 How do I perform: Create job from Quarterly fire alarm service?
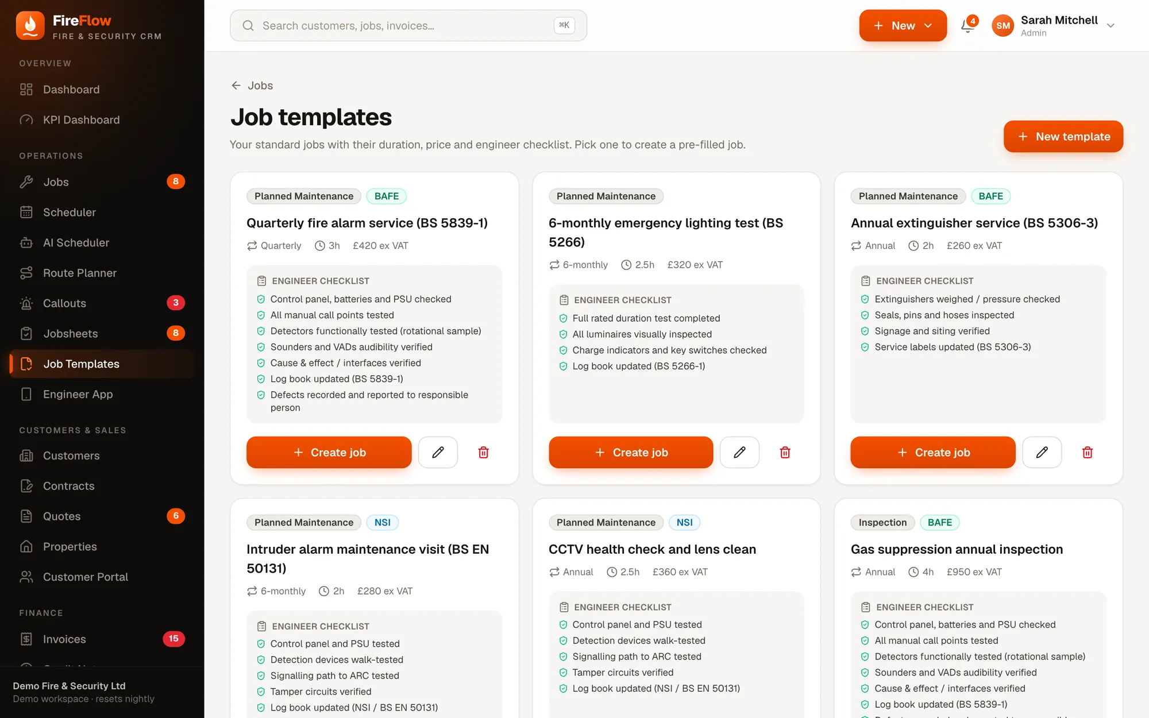click(329, 453)
